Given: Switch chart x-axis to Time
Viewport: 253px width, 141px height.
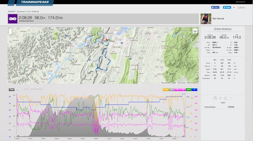Looking at the screenshot, I should pos(12,89).
